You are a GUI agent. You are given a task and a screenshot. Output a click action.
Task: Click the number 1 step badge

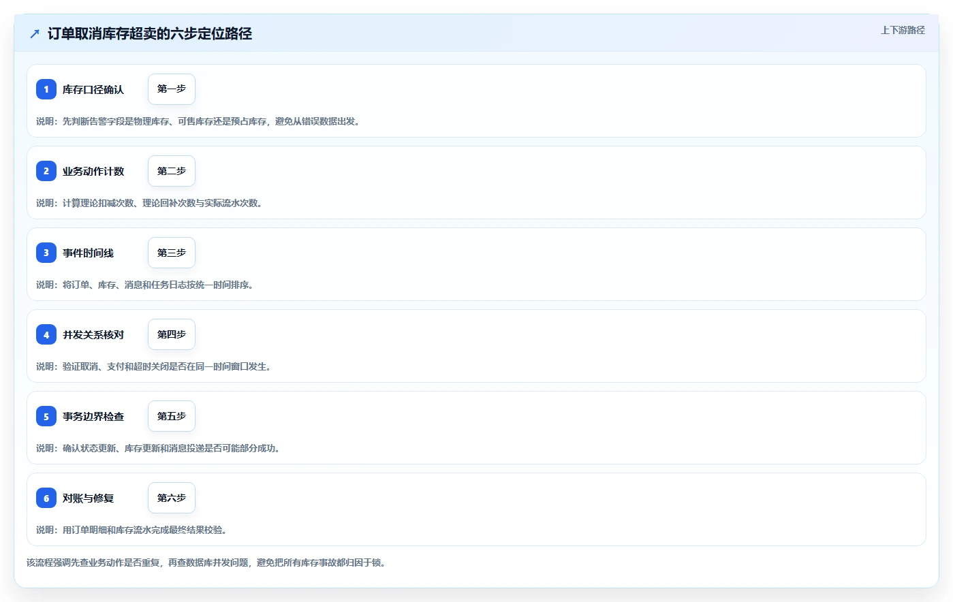[46, 89]
